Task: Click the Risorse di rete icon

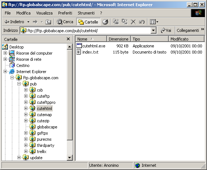Action: point(12,59)
